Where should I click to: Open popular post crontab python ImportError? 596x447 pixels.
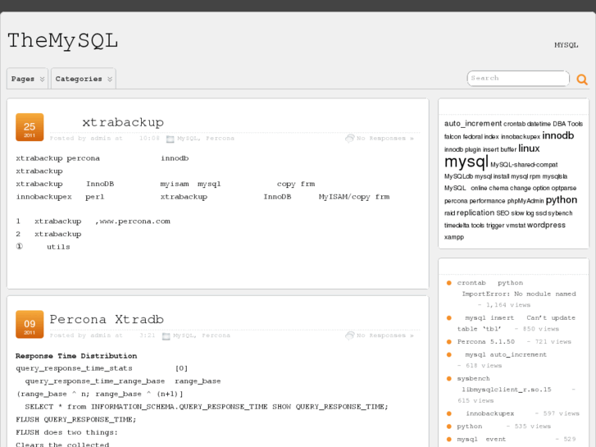click(516, 289)
